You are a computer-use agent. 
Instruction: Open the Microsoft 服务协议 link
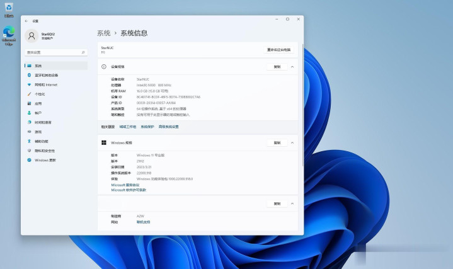125,185
